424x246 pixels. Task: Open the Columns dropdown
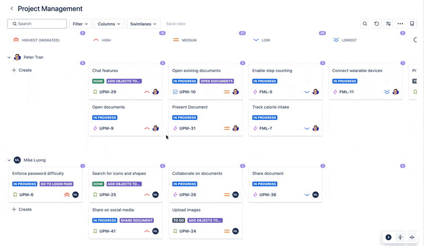coord(109,24)
